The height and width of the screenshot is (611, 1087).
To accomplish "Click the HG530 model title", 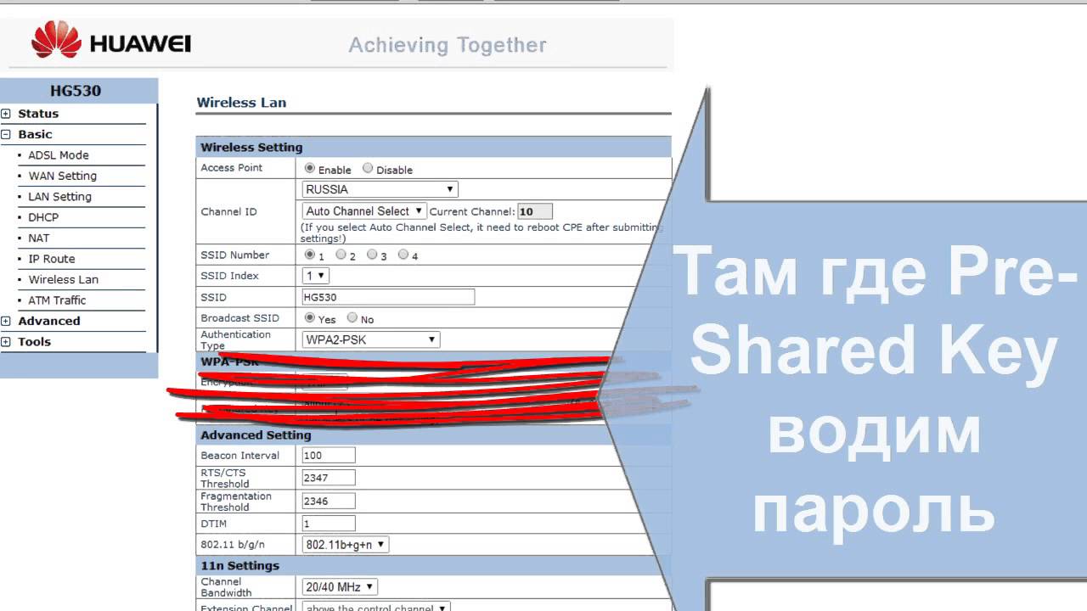I will click(x=76, y=91).
